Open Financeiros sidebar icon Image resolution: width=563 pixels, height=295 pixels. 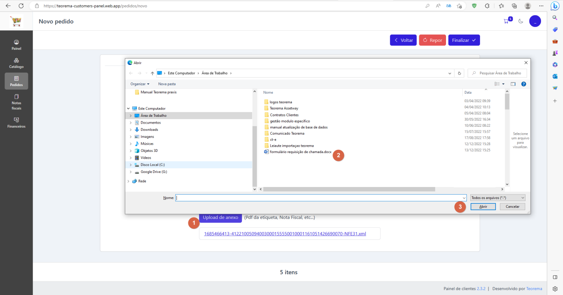(16, 122)
